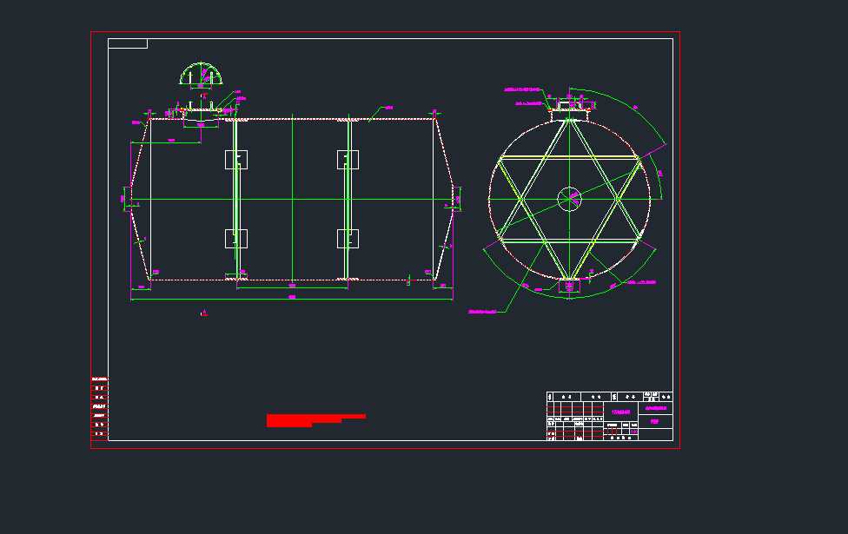The width and height of the screenshot is (848, 534).
Task: Select the red filled text block below the drawing
Action: [x=316, y=420]
